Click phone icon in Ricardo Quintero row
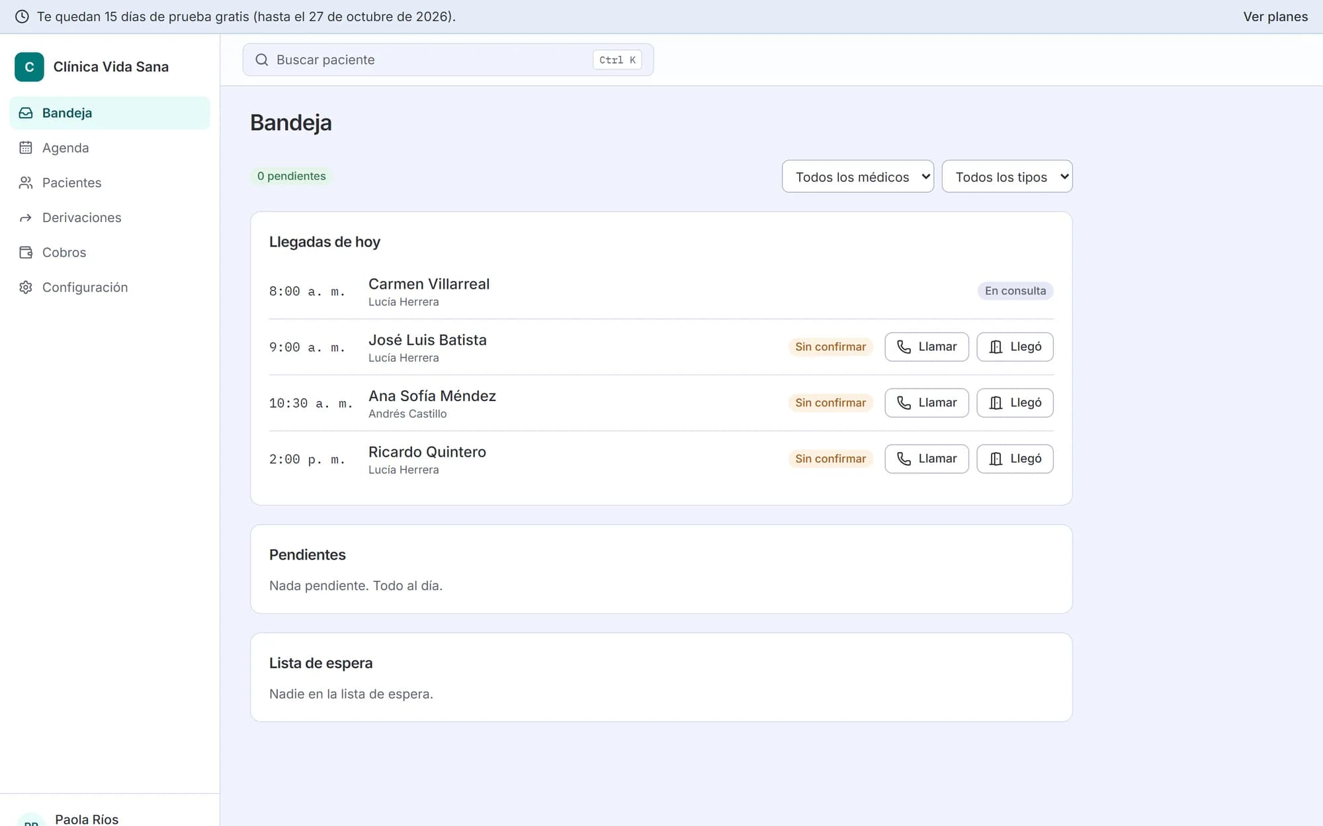 904,459
